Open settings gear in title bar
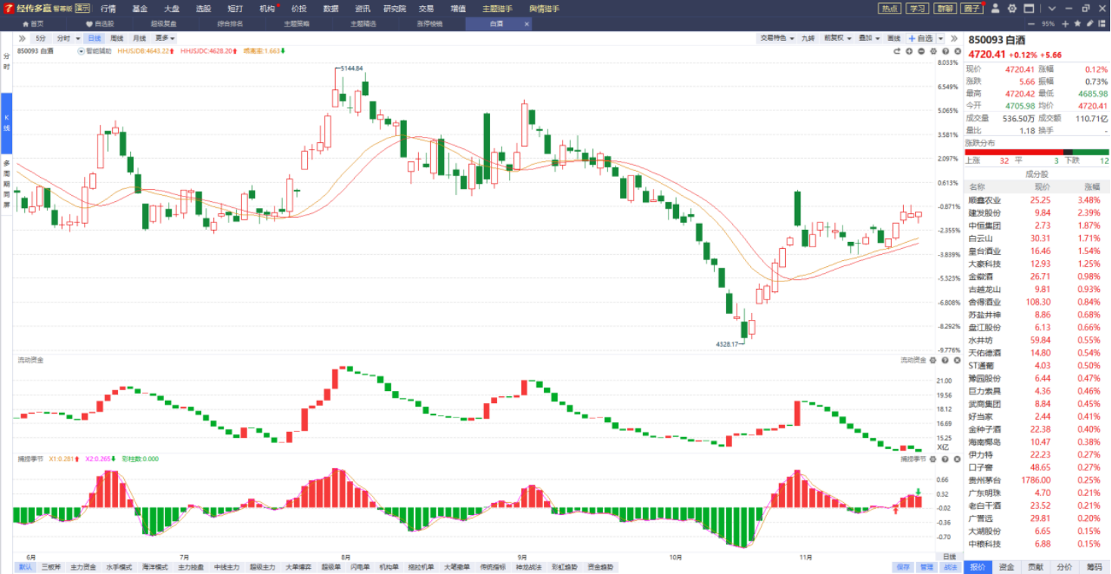Viewport: 1111px width, 574px height. tap(1012, 8)
